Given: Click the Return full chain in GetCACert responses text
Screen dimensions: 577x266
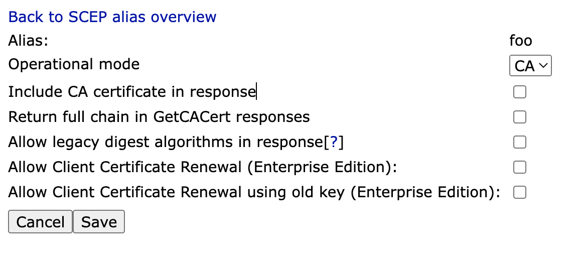Looking at the screenshot, I should 159,117.
